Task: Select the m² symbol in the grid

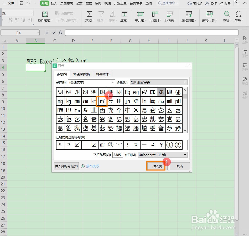Action: pyautogui.click(x=102, y=101)
